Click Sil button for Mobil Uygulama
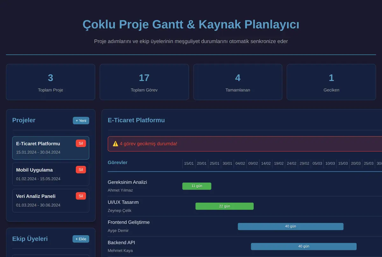This screenshot has width=382, height=257. coord(81,170)
